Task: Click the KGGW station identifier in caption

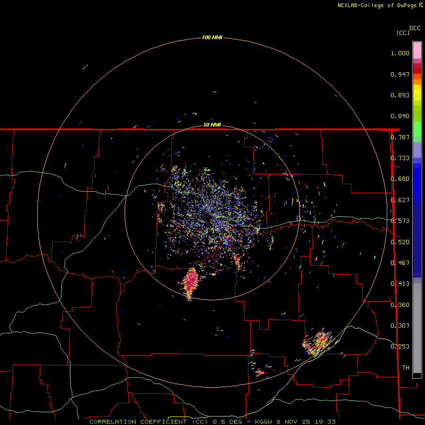Action: (x=264, y=422)
